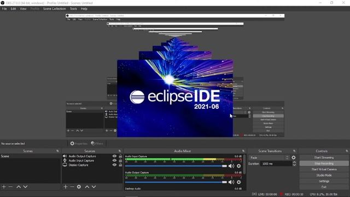
Task: Move scene up in Scenes list
Action: (x=19, y=187)
